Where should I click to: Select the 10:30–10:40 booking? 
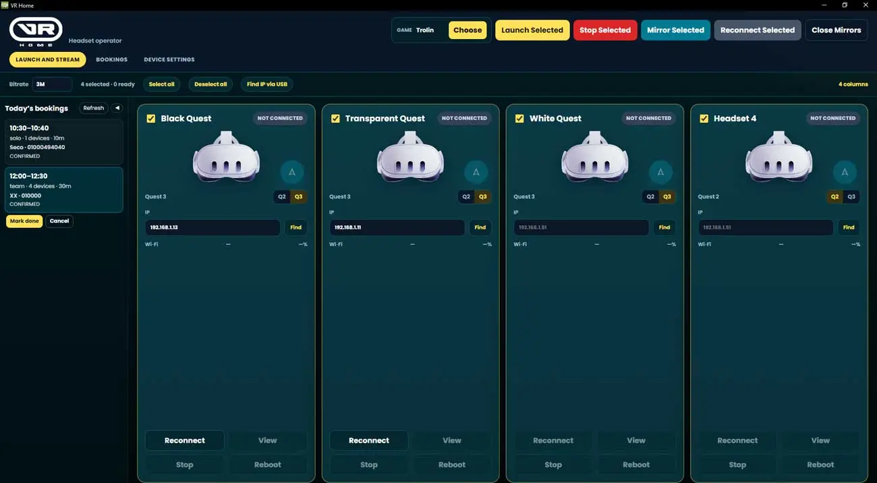64,142
